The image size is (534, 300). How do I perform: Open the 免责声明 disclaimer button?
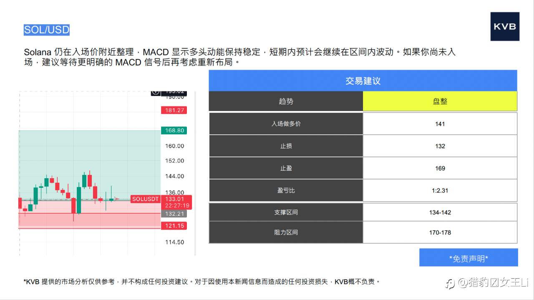pos(468,258)
